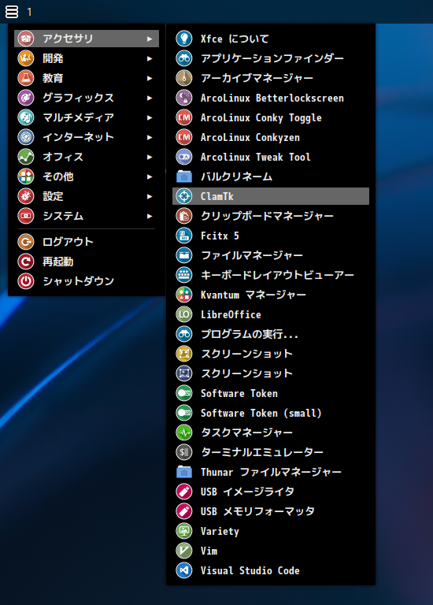Screen dimensions: 433x605
Task: Click the タスクマネージャー green pulse icon
Action: (184, 432)
